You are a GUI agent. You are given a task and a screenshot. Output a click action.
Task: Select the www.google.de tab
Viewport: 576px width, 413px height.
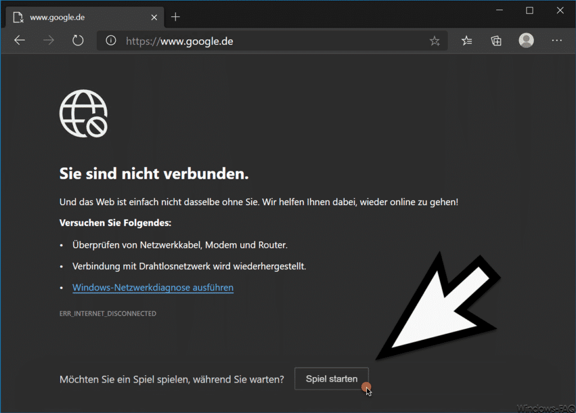(x=85, y=17)
